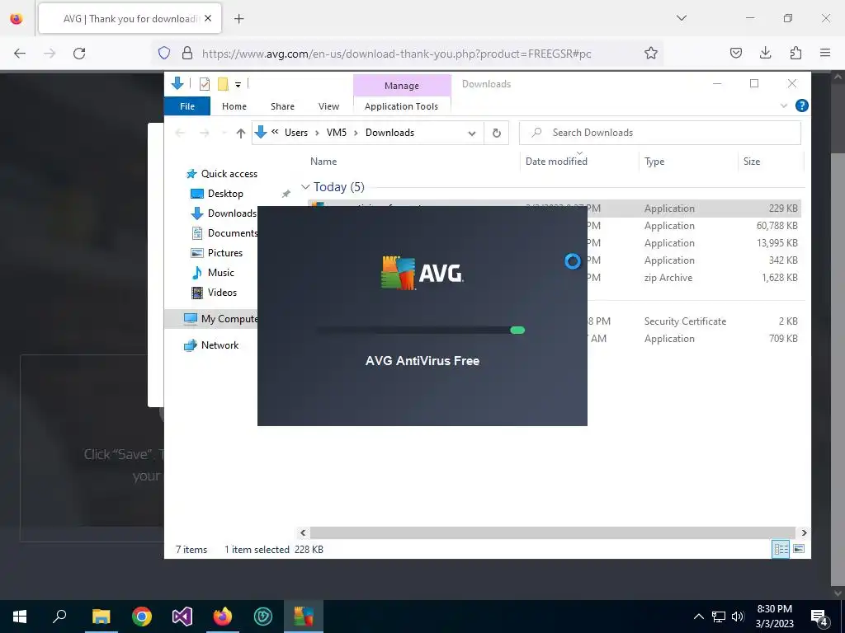
Task: Switch to View ribbon tab
Action: click(x=328, y=106)
